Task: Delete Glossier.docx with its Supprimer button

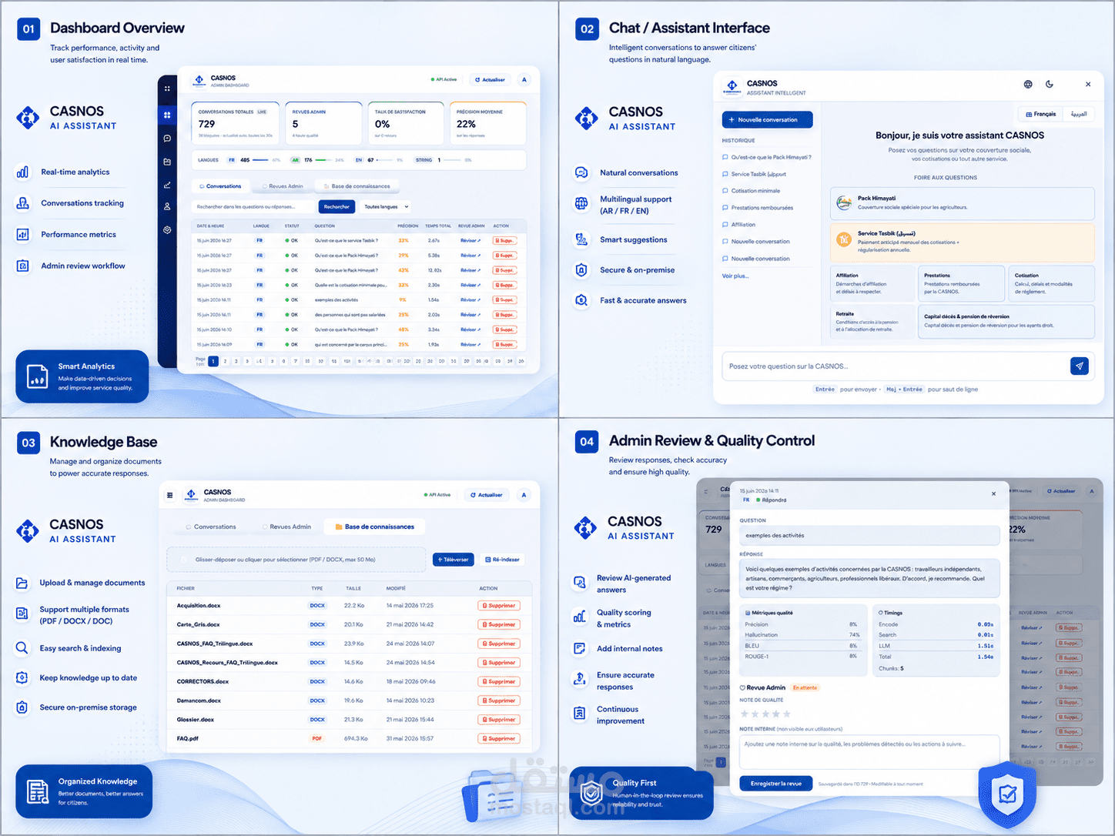Action: pyautogui.click(x=499, y=720)
